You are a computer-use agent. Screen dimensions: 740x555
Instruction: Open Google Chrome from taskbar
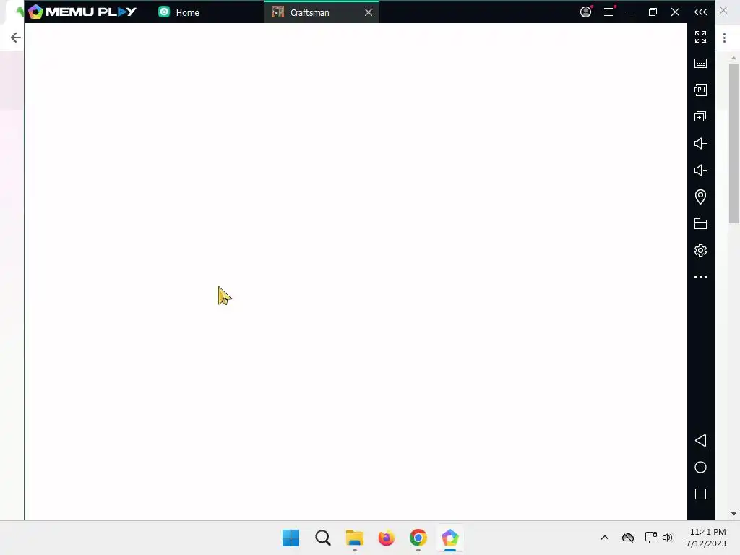tap(418, 538)
